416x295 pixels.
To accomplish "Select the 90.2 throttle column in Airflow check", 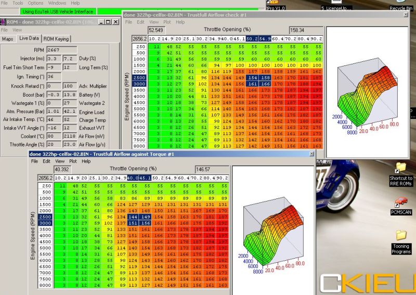I will tap(316, 39).
